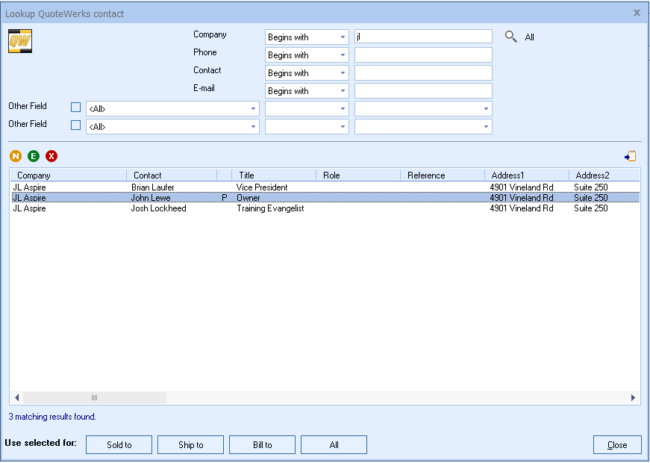
Task: Click the Close button
Action: (x=617, y=445)
